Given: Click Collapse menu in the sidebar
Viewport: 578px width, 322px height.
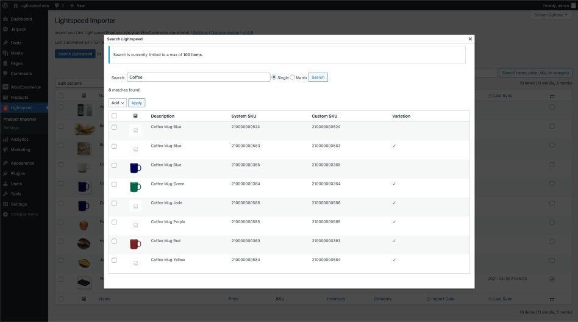Looking at the screenshot, I should 24,214.
